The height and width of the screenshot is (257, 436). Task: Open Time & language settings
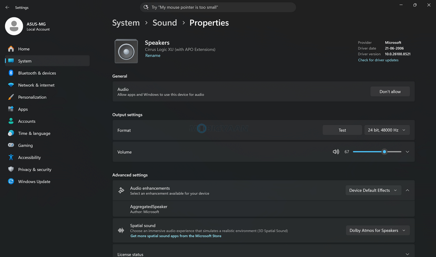click(47, 133)
